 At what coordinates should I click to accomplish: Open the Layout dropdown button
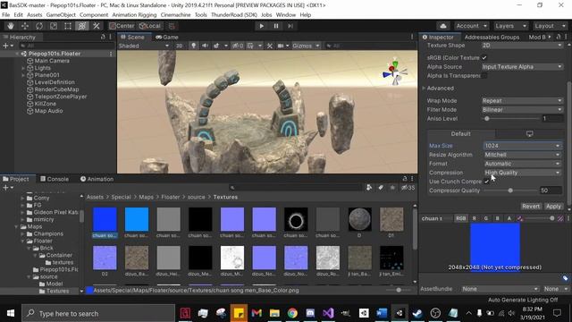[x=550, y=26]
